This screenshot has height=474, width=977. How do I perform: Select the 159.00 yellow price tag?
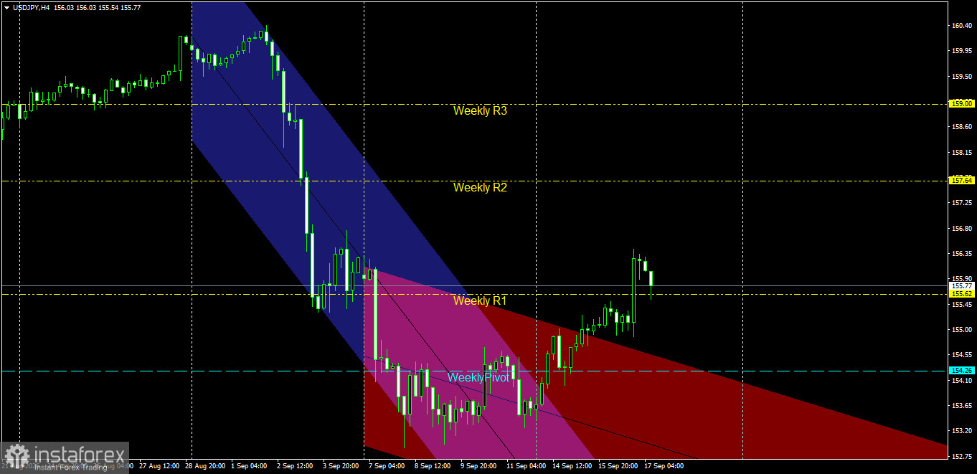(x=961, y=104)
